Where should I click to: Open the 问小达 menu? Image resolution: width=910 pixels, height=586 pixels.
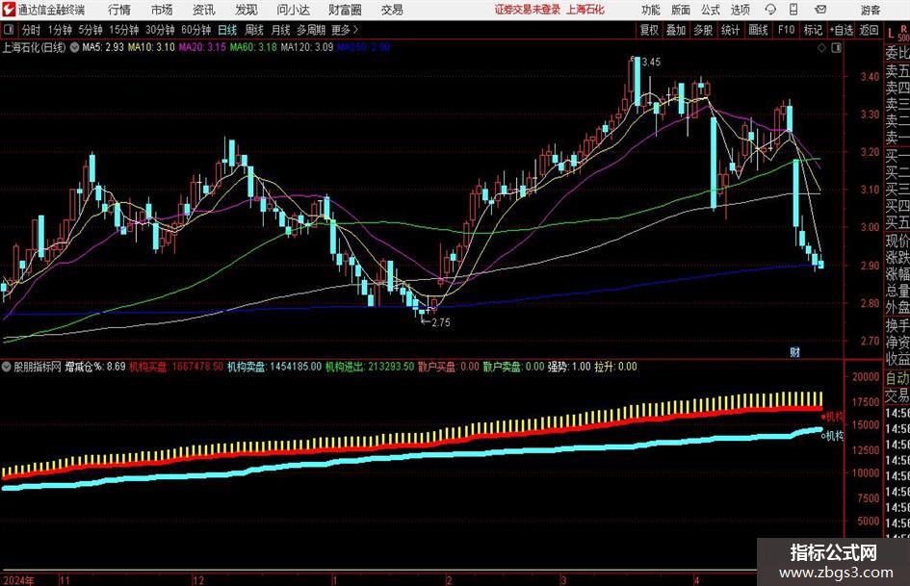[x=293, y=10]
